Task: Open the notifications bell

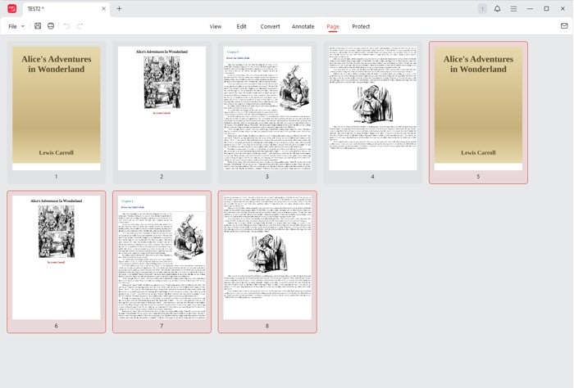Action: coord(497,8)
